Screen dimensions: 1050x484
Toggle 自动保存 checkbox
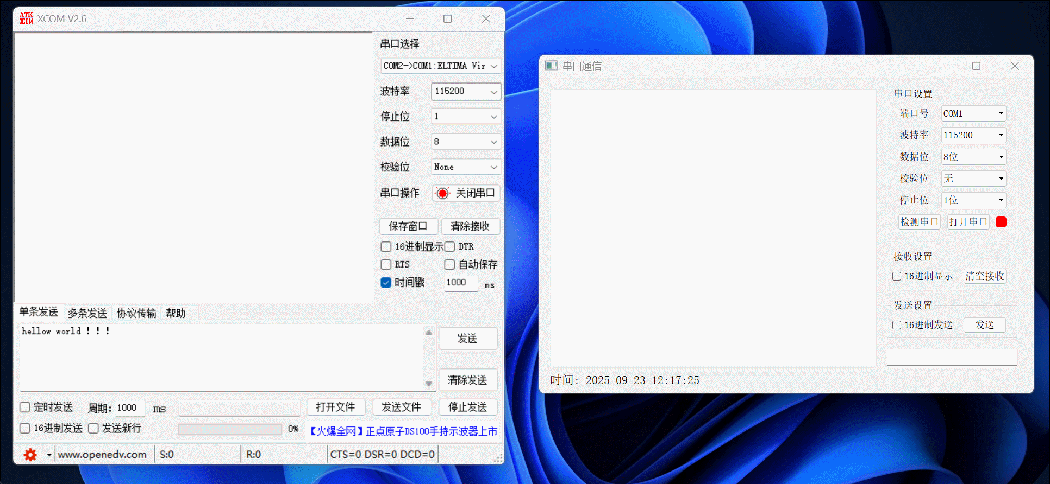[x=449, y=265]
